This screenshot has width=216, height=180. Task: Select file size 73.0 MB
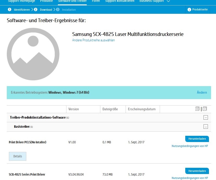click(x=107, y=175)
